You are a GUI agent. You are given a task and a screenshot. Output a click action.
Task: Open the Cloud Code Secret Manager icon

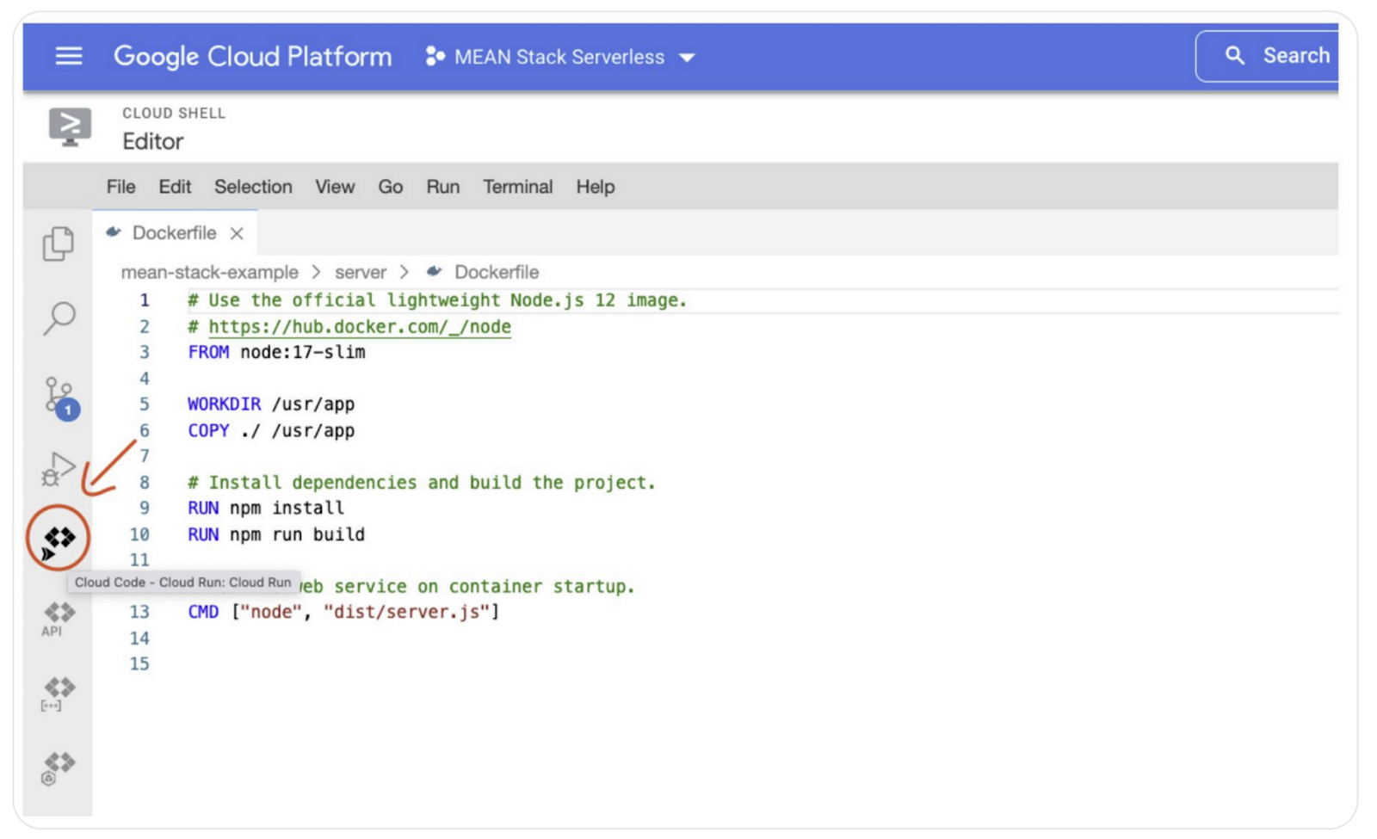pos(59,692)
